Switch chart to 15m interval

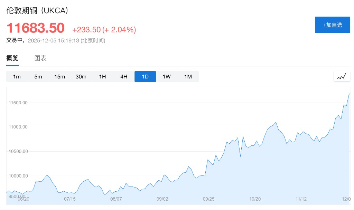point(59,77)
